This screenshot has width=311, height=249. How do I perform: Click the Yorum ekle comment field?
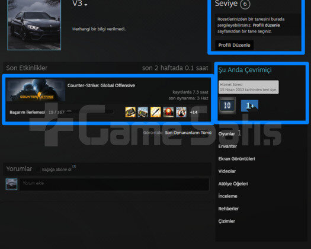(x=114, y=184)
